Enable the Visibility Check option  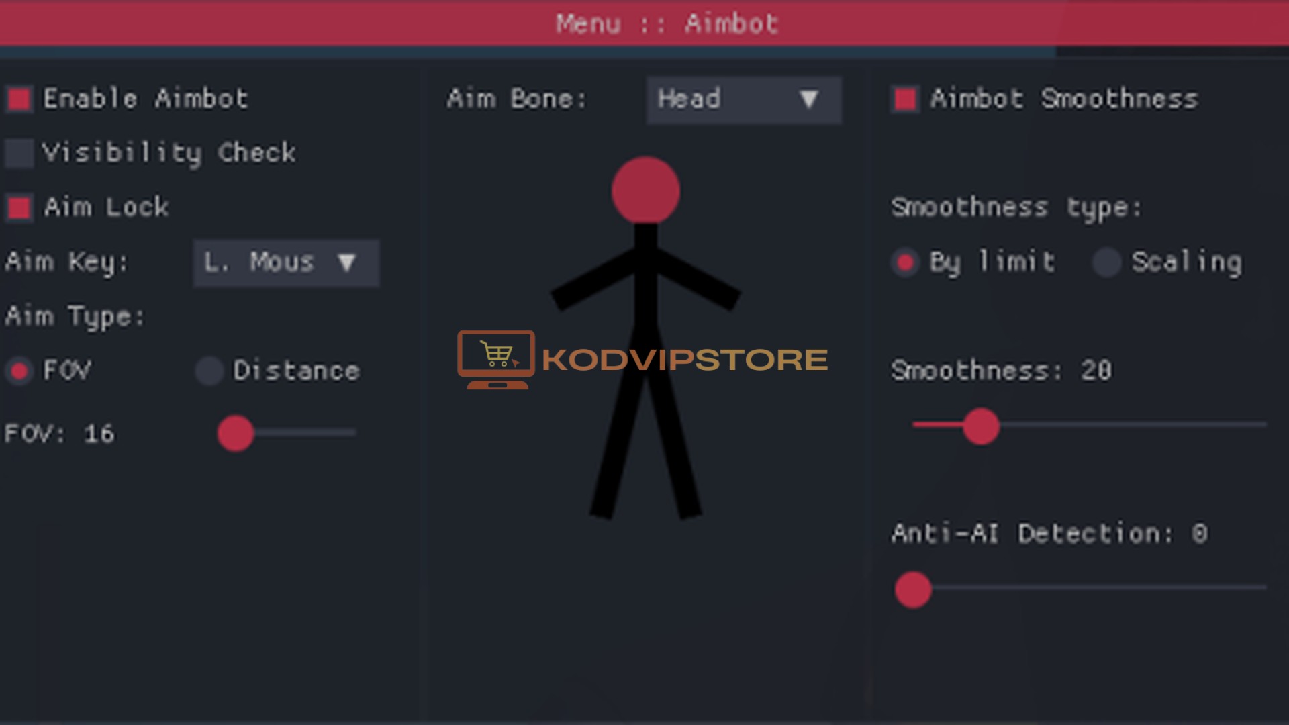(19, 153)
